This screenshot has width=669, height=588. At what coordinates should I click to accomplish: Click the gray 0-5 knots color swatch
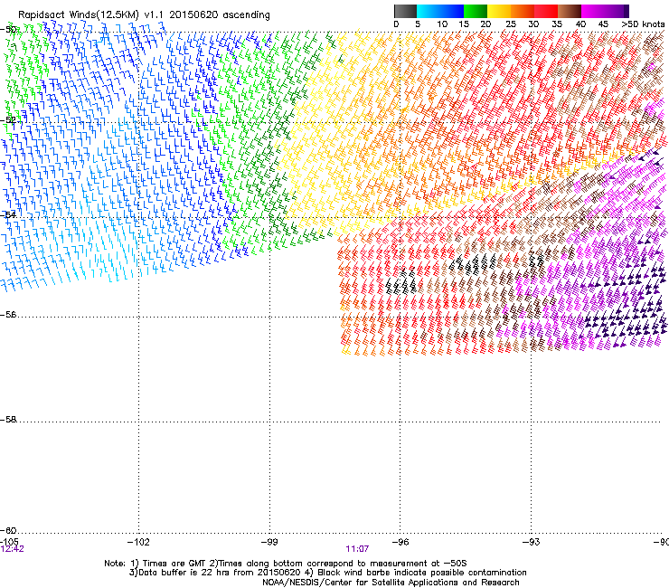click(x=405, y=11)
